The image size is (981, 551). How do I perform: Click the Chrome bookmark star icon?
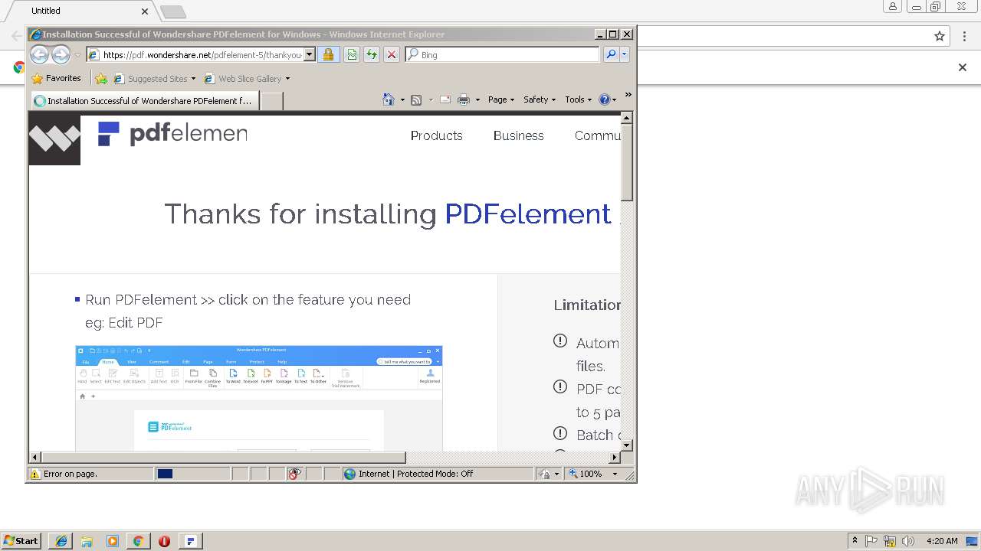940,36
